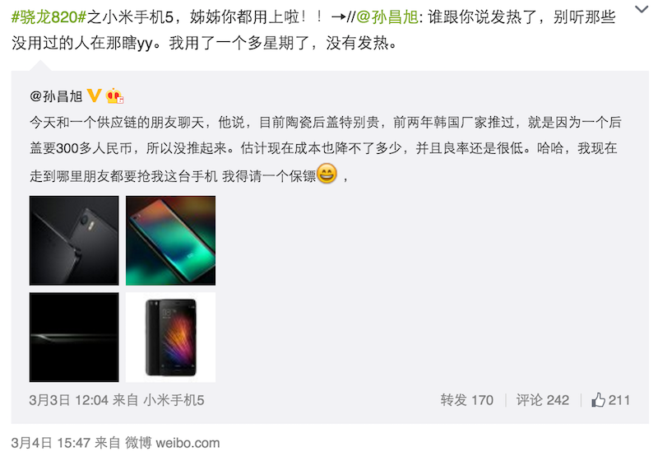The image size is (658, 461).
Task: Click the orange V verified badge
Action: [94, 95]
